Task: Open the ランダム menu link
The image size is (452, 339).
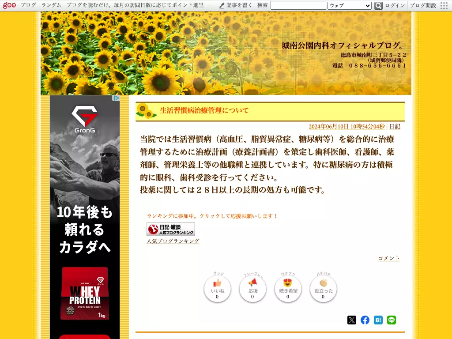Action: [51, 5]
